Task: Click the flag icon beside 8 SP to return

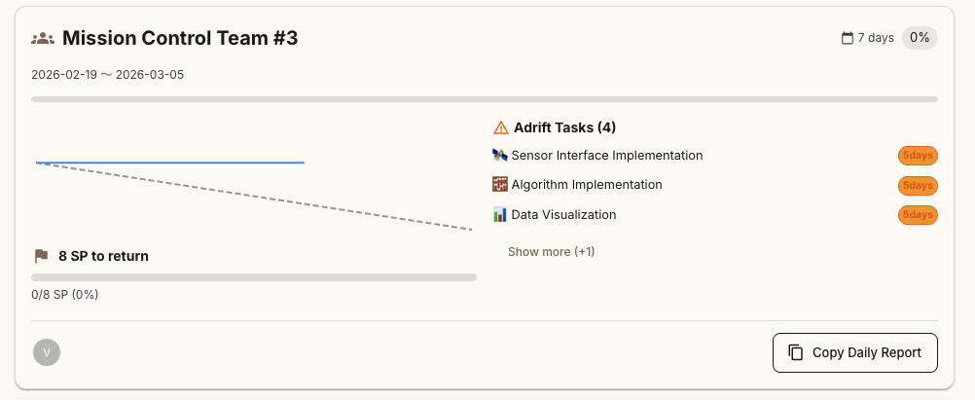Action: click(x=41, y=256)
